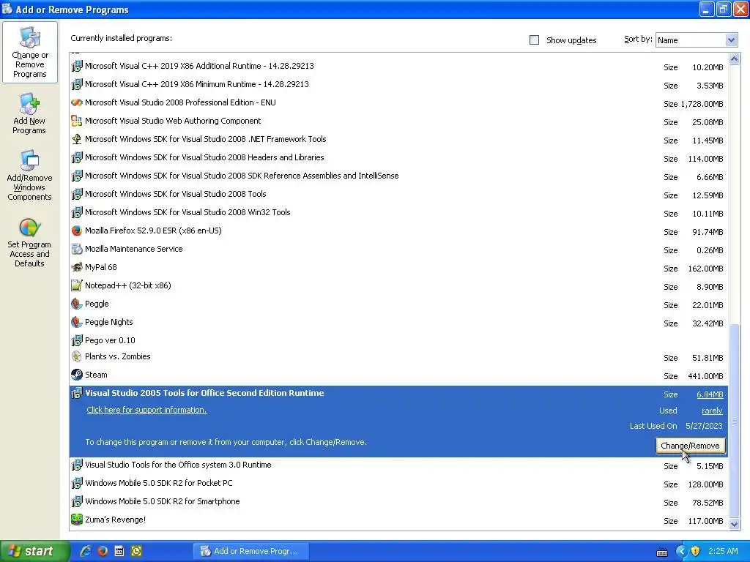Select Microsoft Visual Studio Web Authoring Component row
The height and width of the screenshot is (562, 750).
[x=398, y=121]
